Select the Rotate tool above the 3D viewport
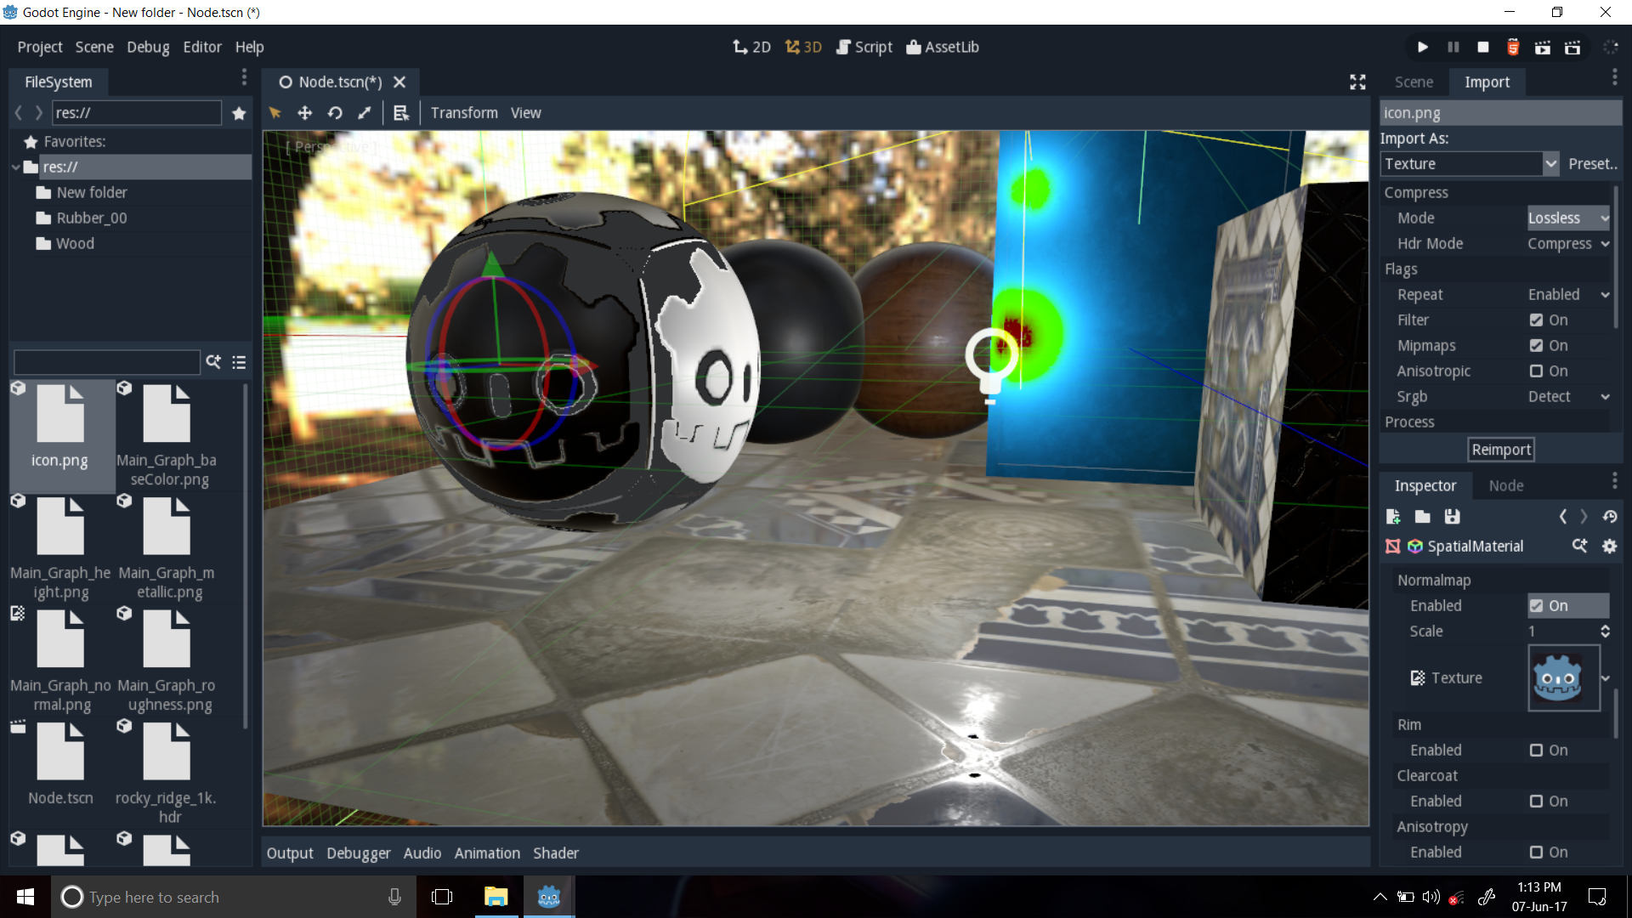This screenshot has width=1632, height=918. pyautogui.click(x=334, y=112)
